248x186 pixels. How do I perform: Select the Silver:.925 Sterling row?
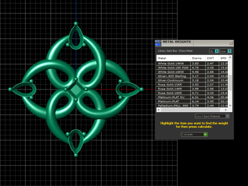192,76
